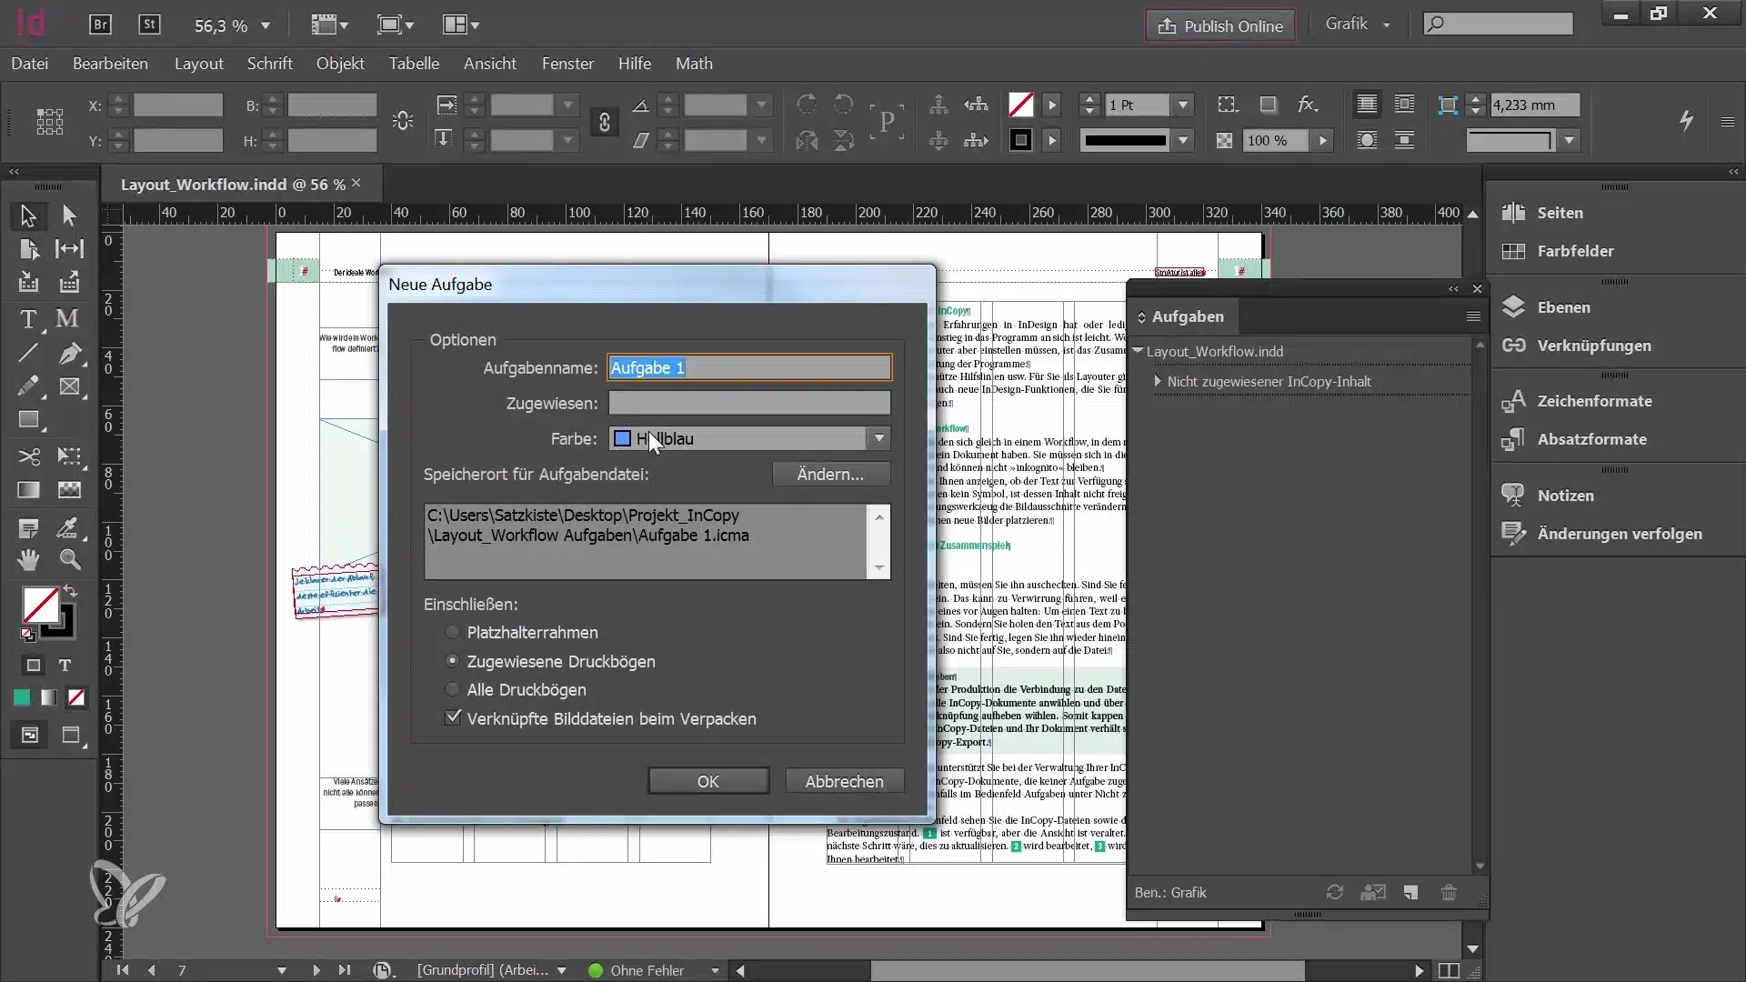Open the Farbfelder panel
1746x982 pixels.
point(1575,251)
